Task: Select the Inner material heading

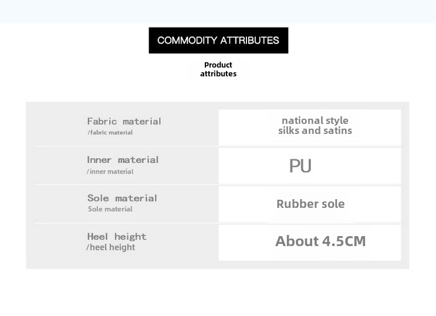Action: click(x=123, y=160)
